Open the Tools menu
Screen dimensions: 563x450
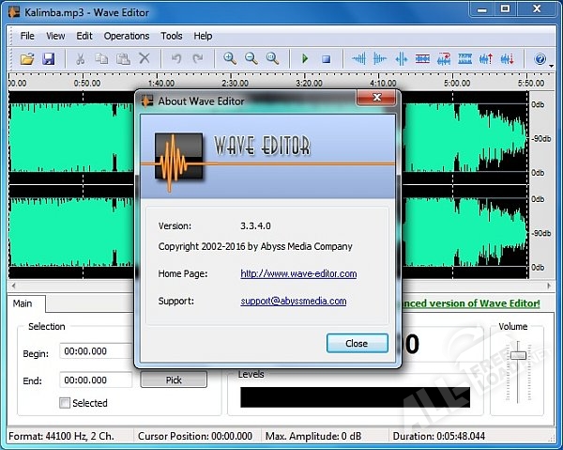click(172, 36)
